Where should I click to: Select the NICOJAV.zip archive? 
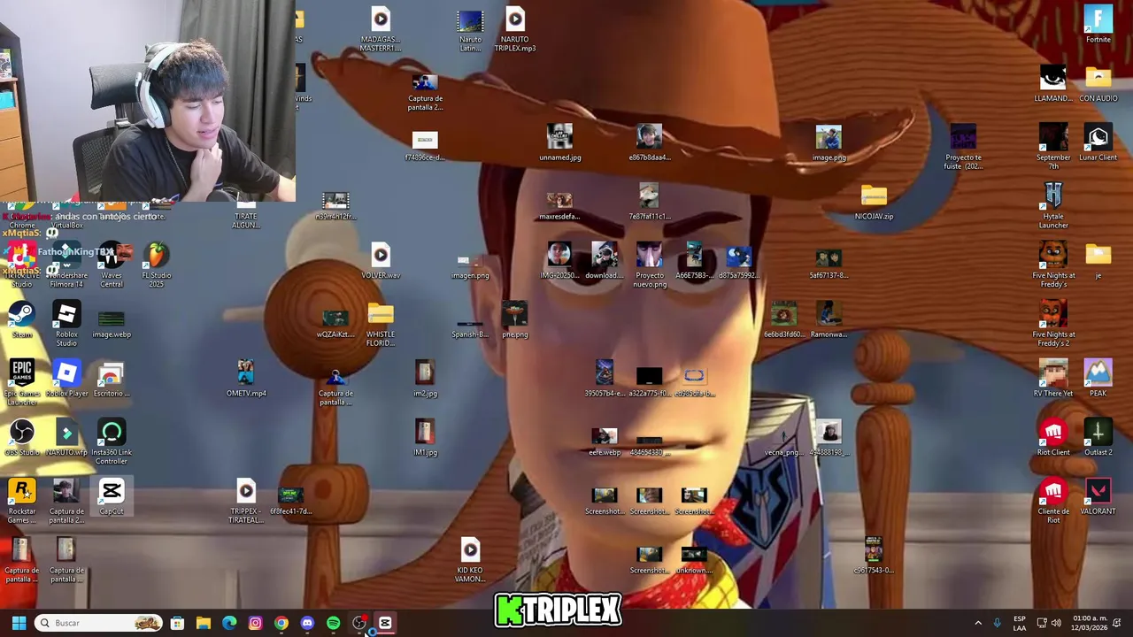874,202
